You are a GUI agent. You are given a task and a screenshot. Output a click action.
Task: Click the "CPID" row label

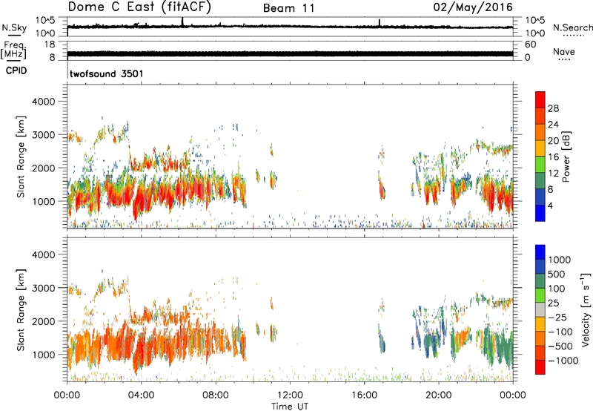click(x=16, y=70)
